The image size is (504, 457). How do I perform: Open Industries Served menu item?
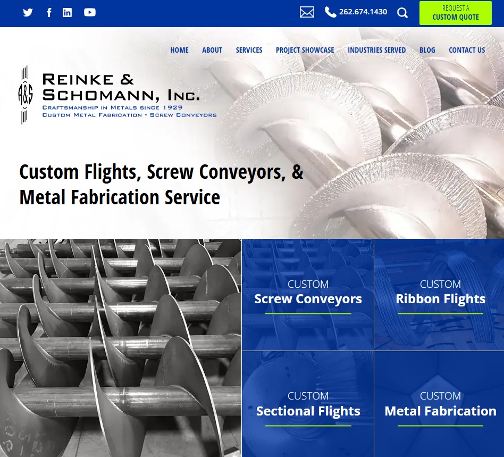[377, 50]
